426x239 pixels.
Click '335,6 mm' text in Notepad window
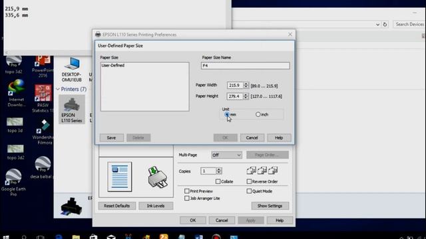coord(16,15)
